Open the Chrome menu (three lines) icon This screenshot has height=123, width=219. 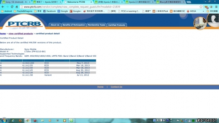[x=216, y=7]
